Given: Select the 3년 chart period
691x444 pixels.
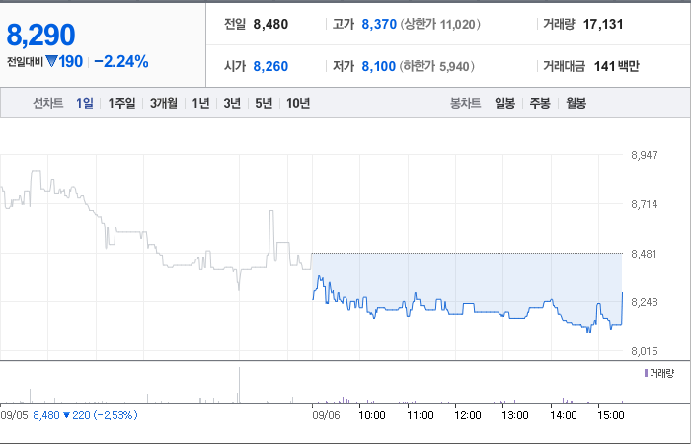Looking at the screenshot, I should [x=232, y=103].
